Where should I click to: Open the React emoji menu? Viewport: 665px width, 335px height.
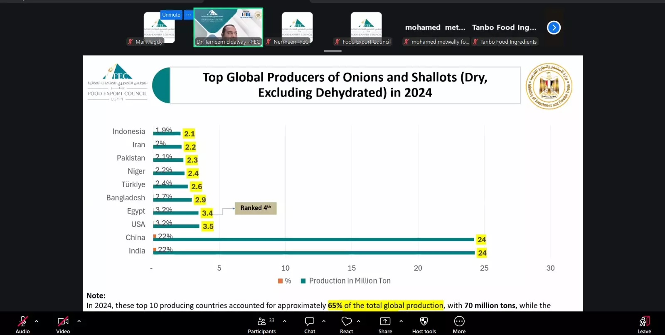(346, 324)
